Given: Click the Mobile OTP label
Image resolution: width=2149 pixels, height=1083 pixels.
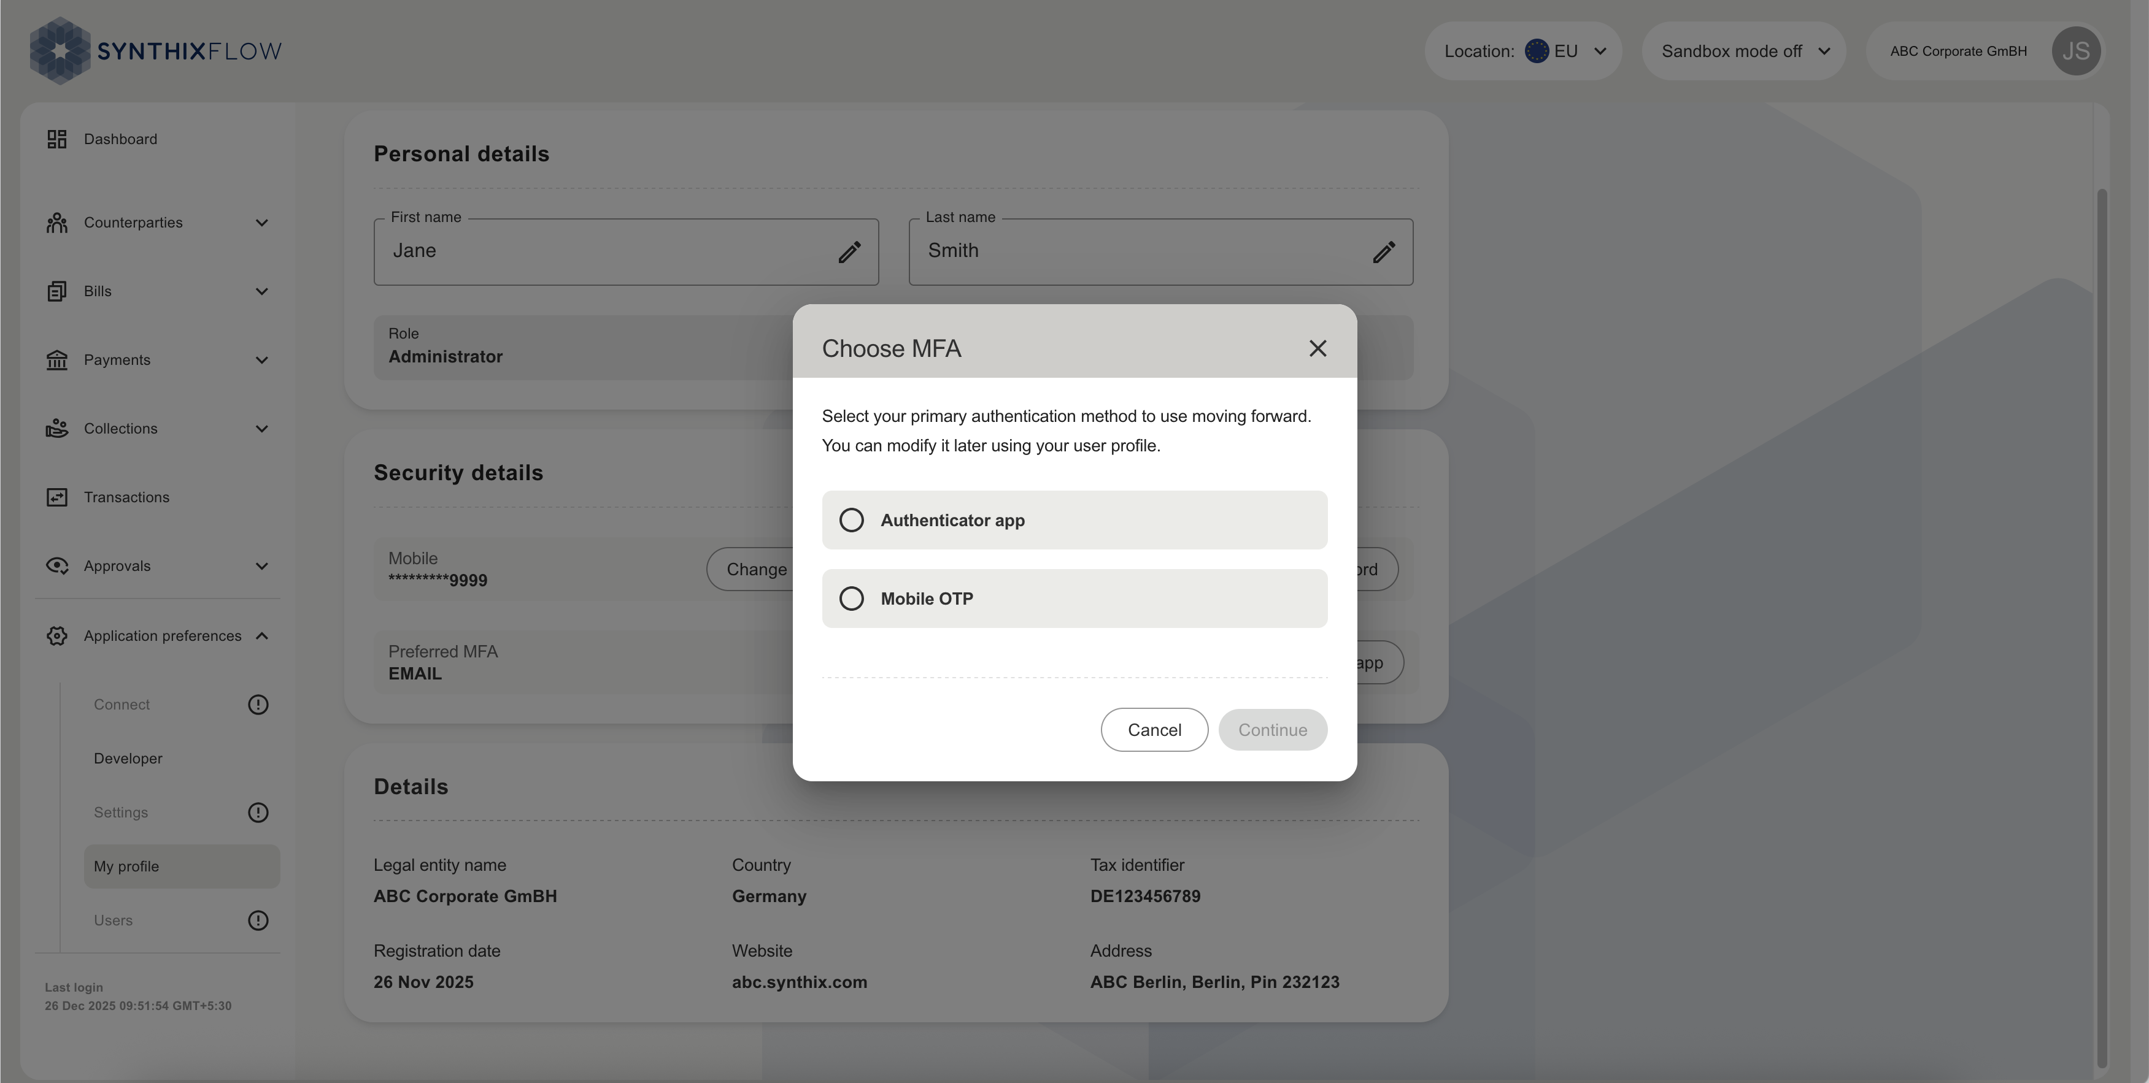Looking at the screenshot, I should [927, 599].
